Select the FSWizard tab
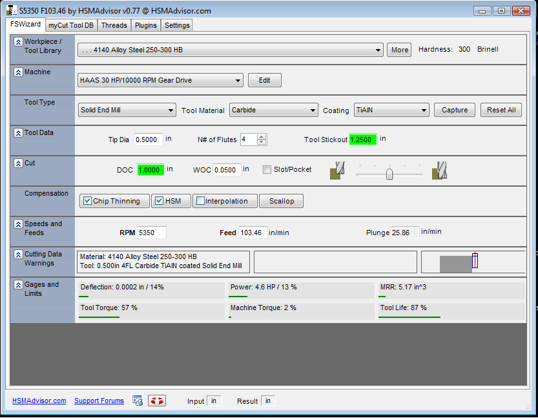Screen dimensions: 538x418 [x=25, y=25]
